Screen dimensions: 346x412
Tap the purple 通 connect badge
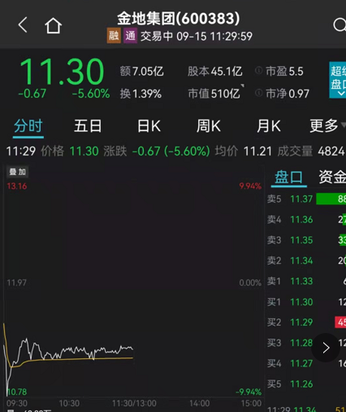(130, 36)
